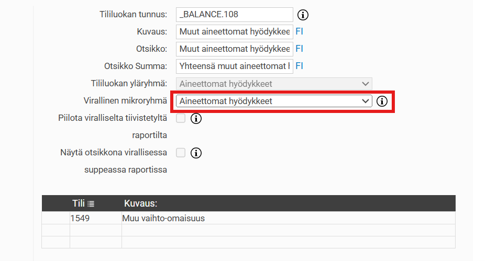Tick Näytä otsikkona virallisessa suppeassa raportissa checkbox
Screen dimensions: 486x261
181,153
